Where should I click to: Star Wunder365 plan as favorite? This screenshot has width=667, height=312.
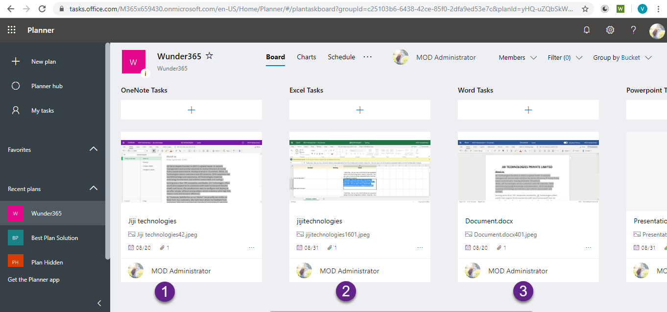209,56
